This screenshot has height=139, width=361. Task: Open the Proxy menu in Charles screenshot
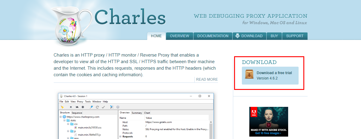[x=80, y=101]
